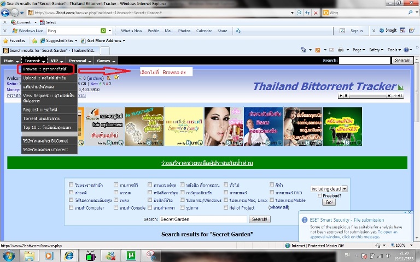Click the Compatibility View icon in address bar

tap(300, 13)
